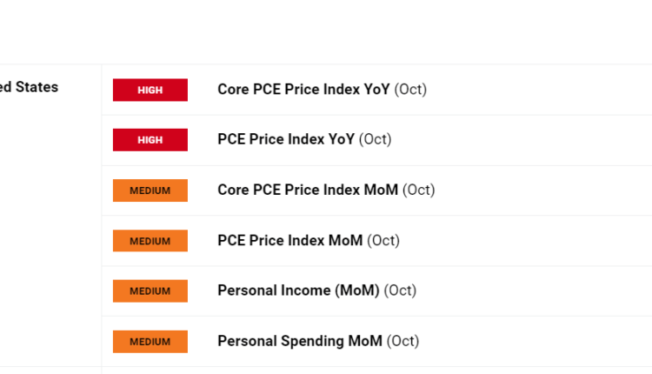Screen dimensions: 652x374
Task: Click the blank area right of Personal Income row
Action: pos(539,291)
